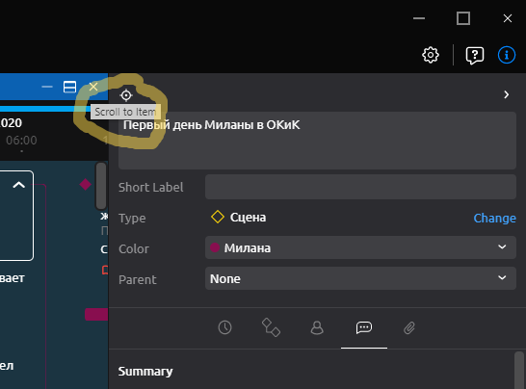Viewport: 526px width, 389px height.
Task: Expand the Color dropdown showing Милана
Action: point(360,247)
